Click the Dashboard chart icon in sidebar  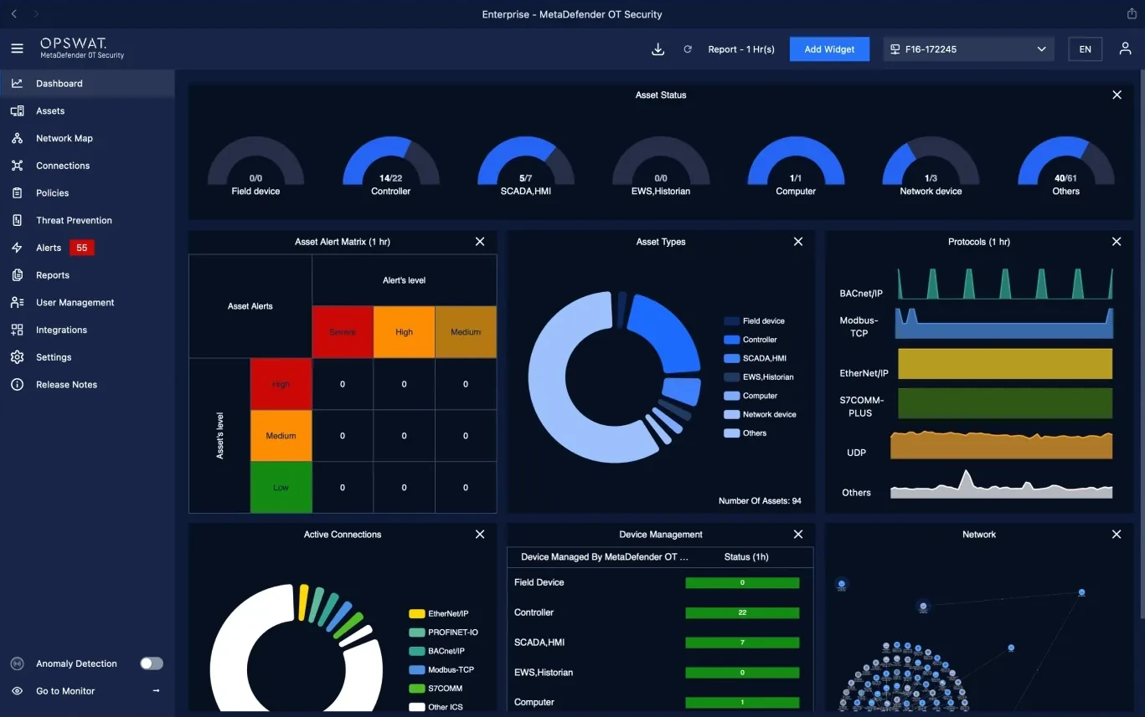(x=17, y=84)
